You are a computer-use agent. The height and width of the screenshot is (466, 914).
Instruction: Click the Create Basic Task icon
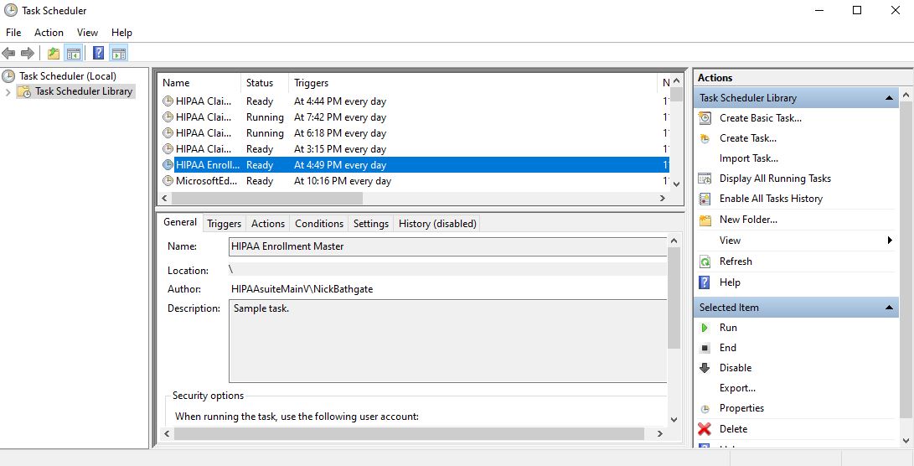click(705, 118)
